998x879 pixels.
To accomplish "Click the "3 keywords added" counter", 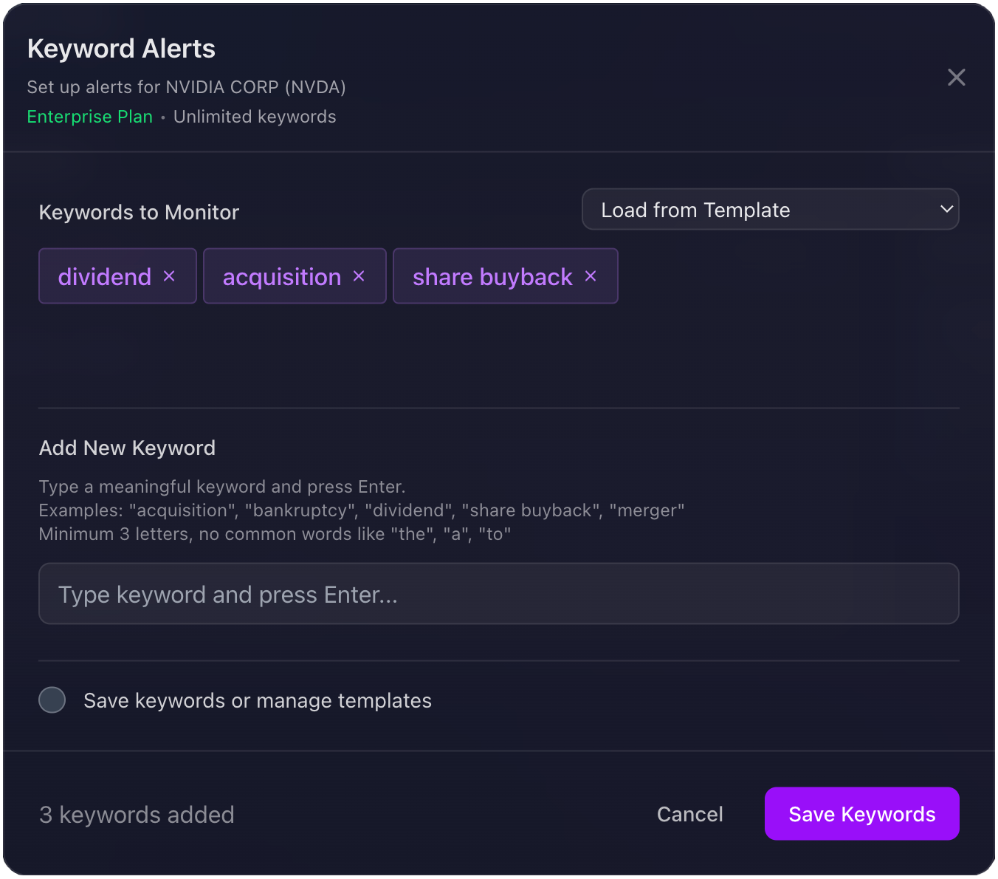I will [x=137, y=813].
